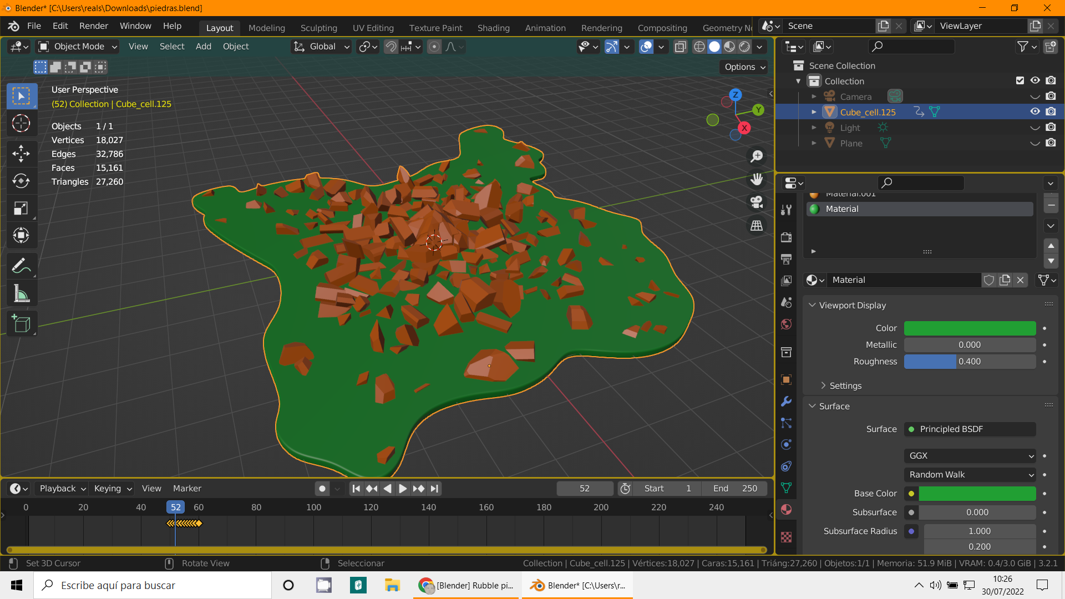Click the Options button in the viewport
The height and width of the screenshot is (599, 1065).
[x=744, y=67]
